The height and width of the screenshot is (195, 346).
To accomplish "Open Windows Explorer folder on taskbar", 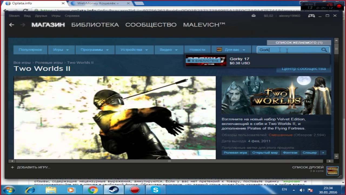I will [x=51, y=190].
